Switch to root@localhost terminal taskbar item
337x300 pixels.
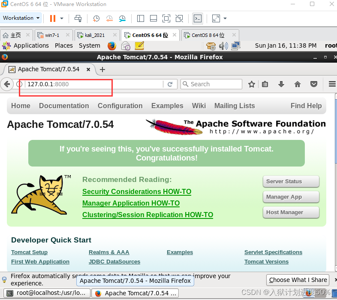click(47, 293)
